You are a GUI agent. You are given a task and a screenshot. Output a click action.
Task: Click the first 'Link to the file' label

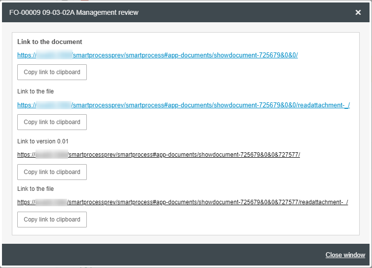pos(36,91)
